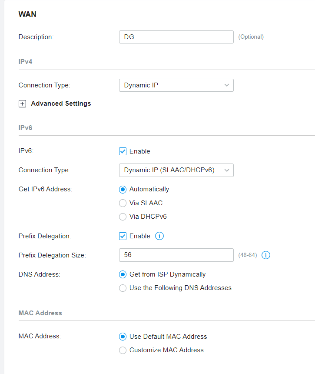
Task: Click the Prefix Delegation Size info icon
Action: click(265, 255)
